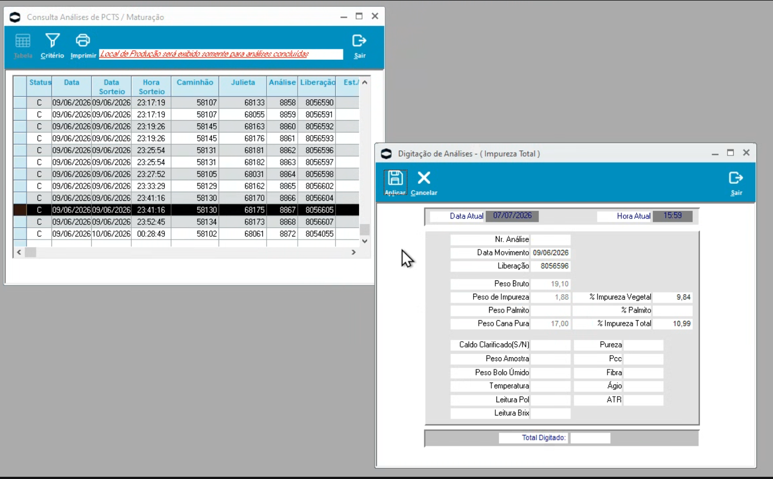Click the Peso Palmito input field
773x479 pixels.
(551, 310)
